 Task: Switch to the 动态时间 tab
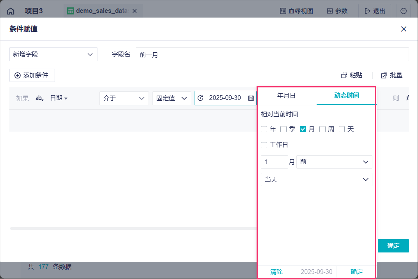point(346,96)
